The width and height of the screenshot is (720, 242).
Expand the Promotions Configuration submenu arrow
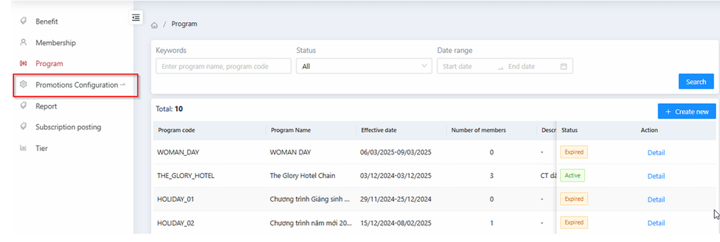click(122, 84)
